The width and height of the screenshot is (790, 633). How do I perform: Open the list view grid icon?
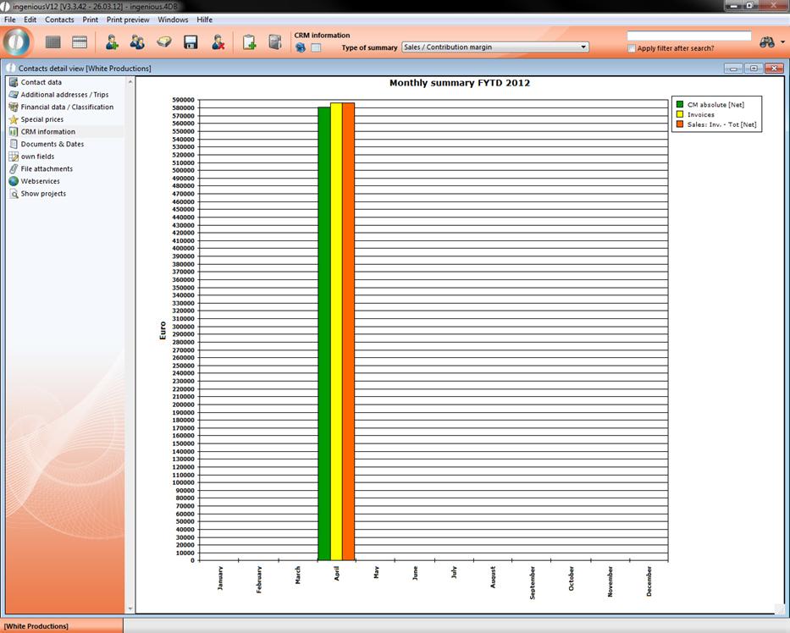click(x=53, y=42)
